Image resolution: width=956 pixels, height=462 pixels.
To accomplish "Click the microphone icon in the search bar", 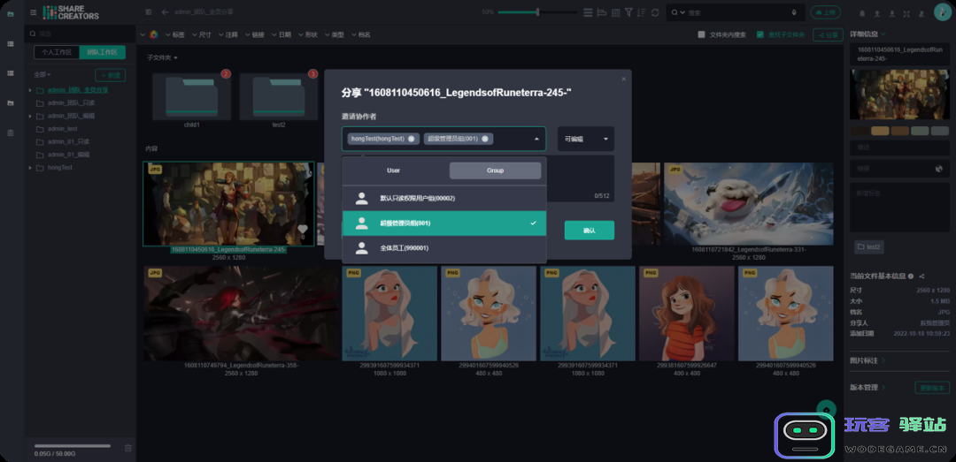I will click(794, 12).
